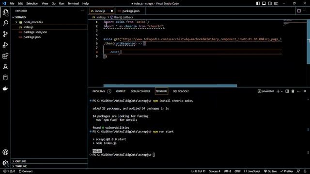Viewport: 310px width, 174px height.
Task: Open the Terminal menu
Action: click(73, 3)
